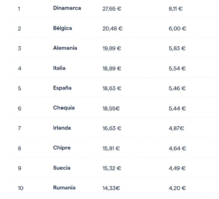The height and width of the screenshot is (199, 219).
Task: Select the 20,48 € price cell
Action: pyautogui.click(x=112, y=29)
